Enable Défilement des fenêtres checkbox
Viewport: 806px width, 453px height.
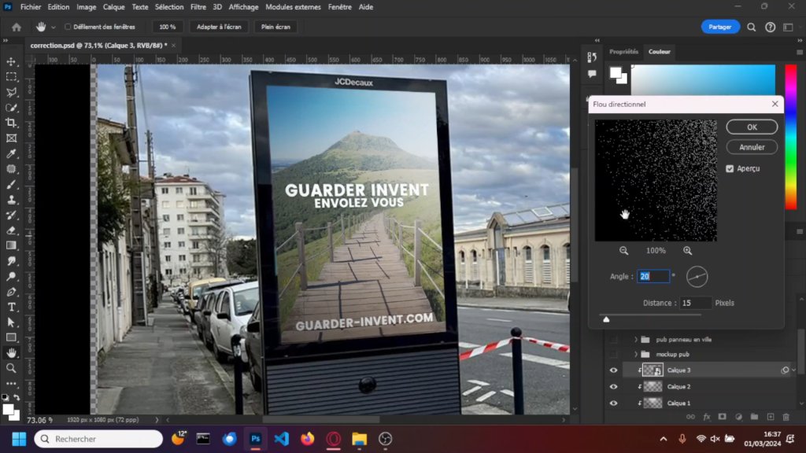[x=68, y=27]
